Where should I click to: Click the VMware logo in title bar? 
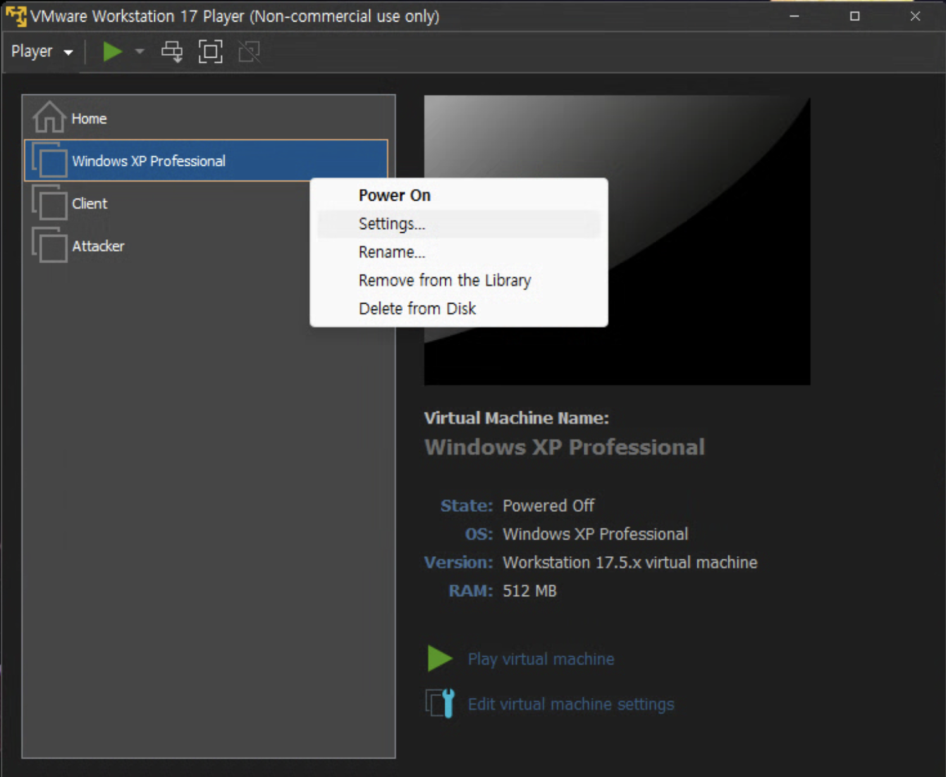pos(16,16)
